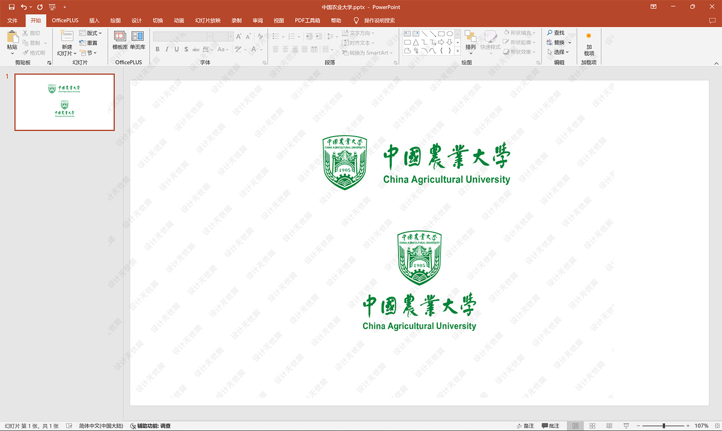722x431 pixels.
Task: Switch to the OfficePLUS tab
Action: [65, 20]
